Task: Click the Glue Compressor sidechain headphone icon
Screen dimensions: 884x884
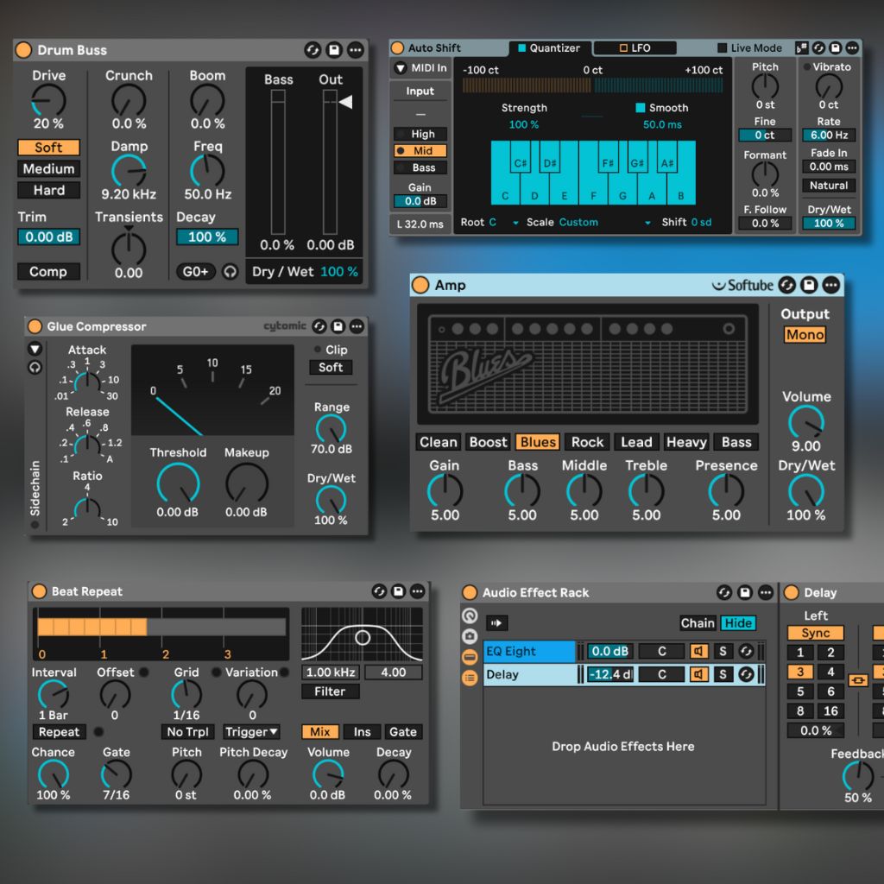Action: (x=35, y=367)
